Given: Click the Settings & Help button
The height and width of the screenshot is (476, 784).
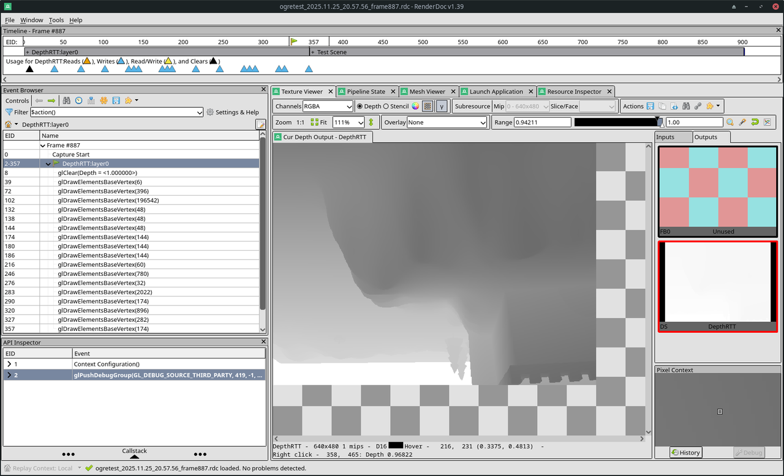Looking at the screenshot, I should point(233,112).
